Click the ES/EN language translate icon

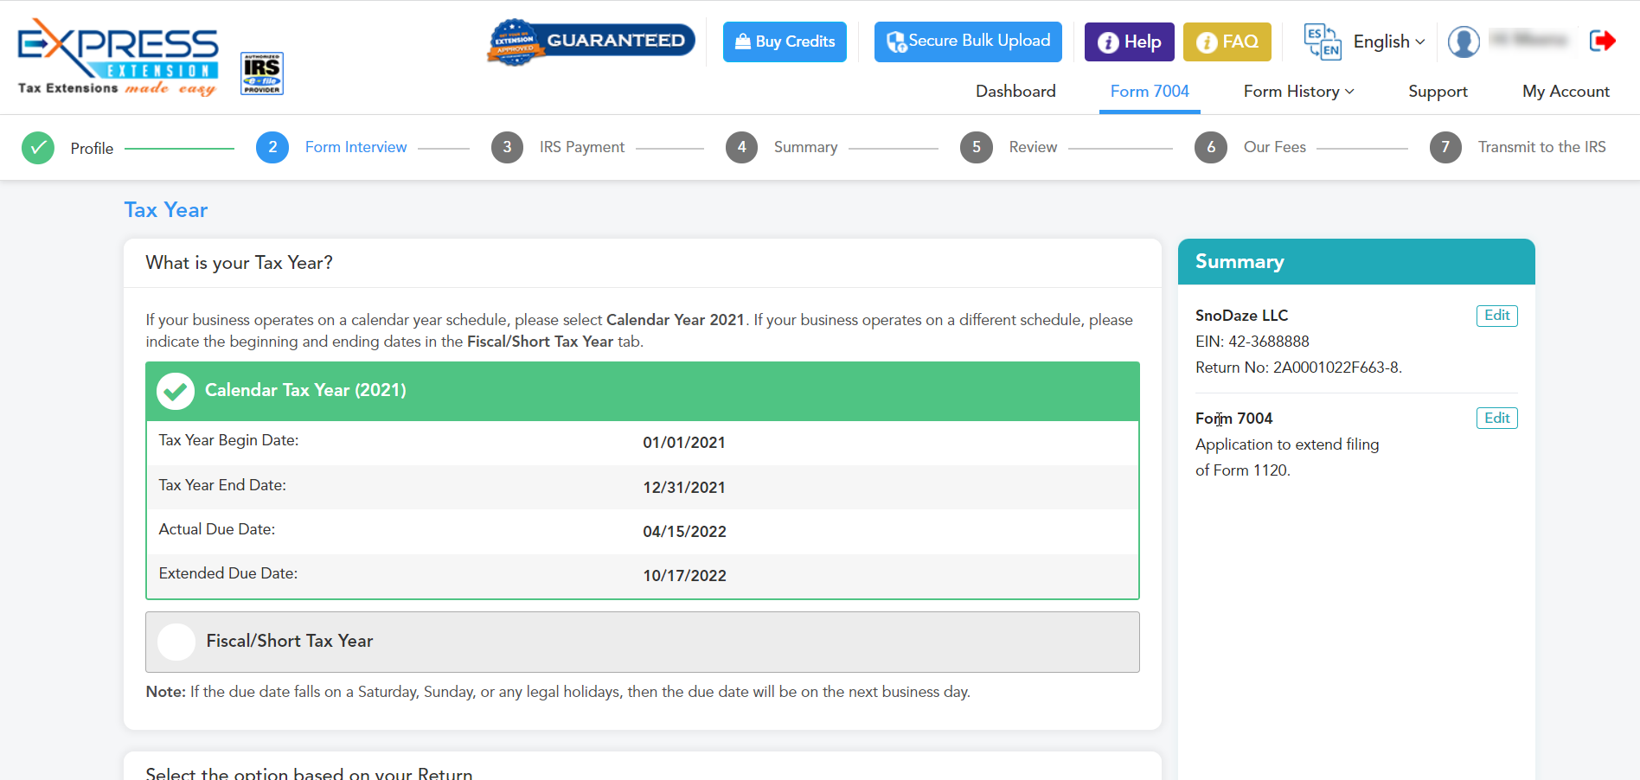tap(1322, 42)
